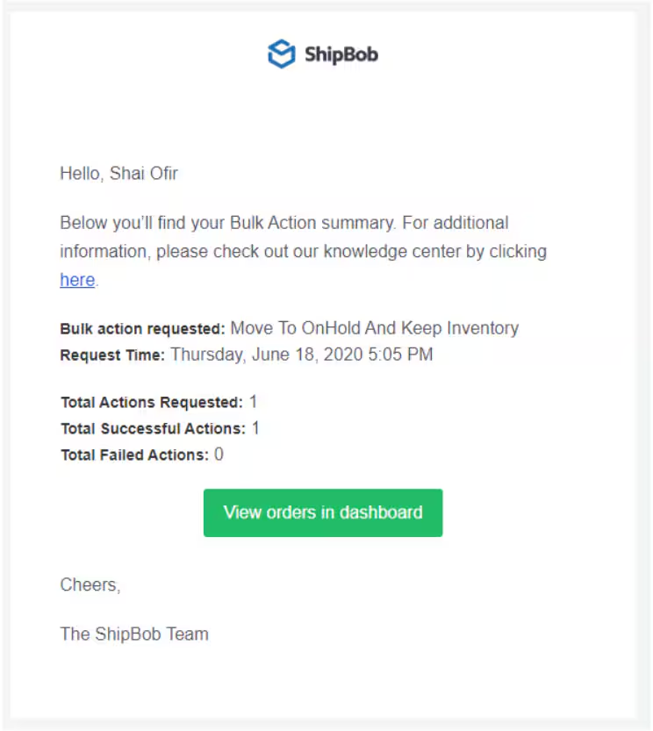
Task: Open the knowledge center via the here link
Action: pyautogui.click(x=76, y=279)
